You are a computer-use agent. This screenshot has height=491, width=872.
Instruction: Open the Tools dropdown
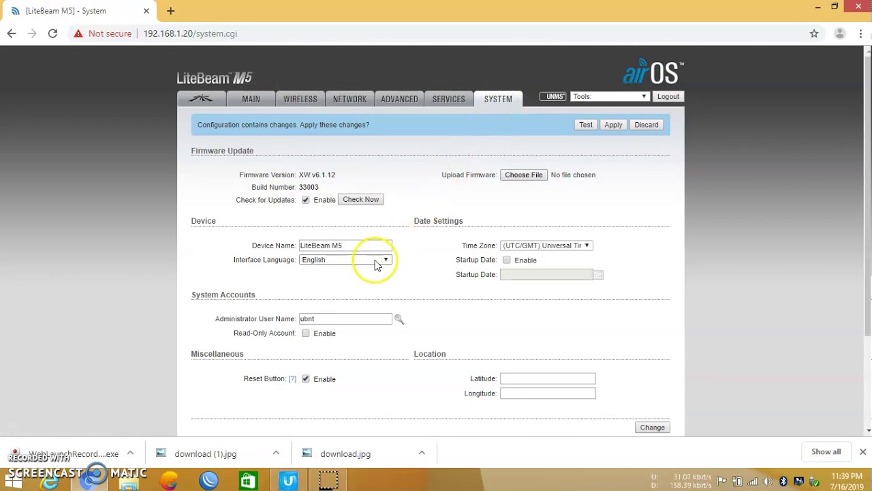coord(610,96)
